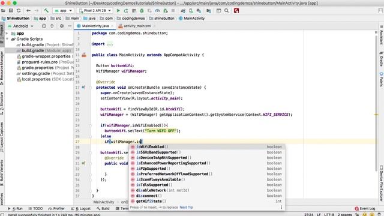384x216 pixels.
Task: Click the Project Structure icon
Action: pos(209,11)
